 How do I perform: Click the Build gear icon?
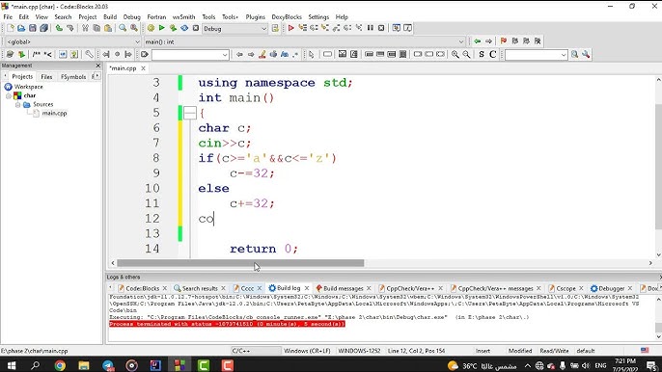pos(151,28)
